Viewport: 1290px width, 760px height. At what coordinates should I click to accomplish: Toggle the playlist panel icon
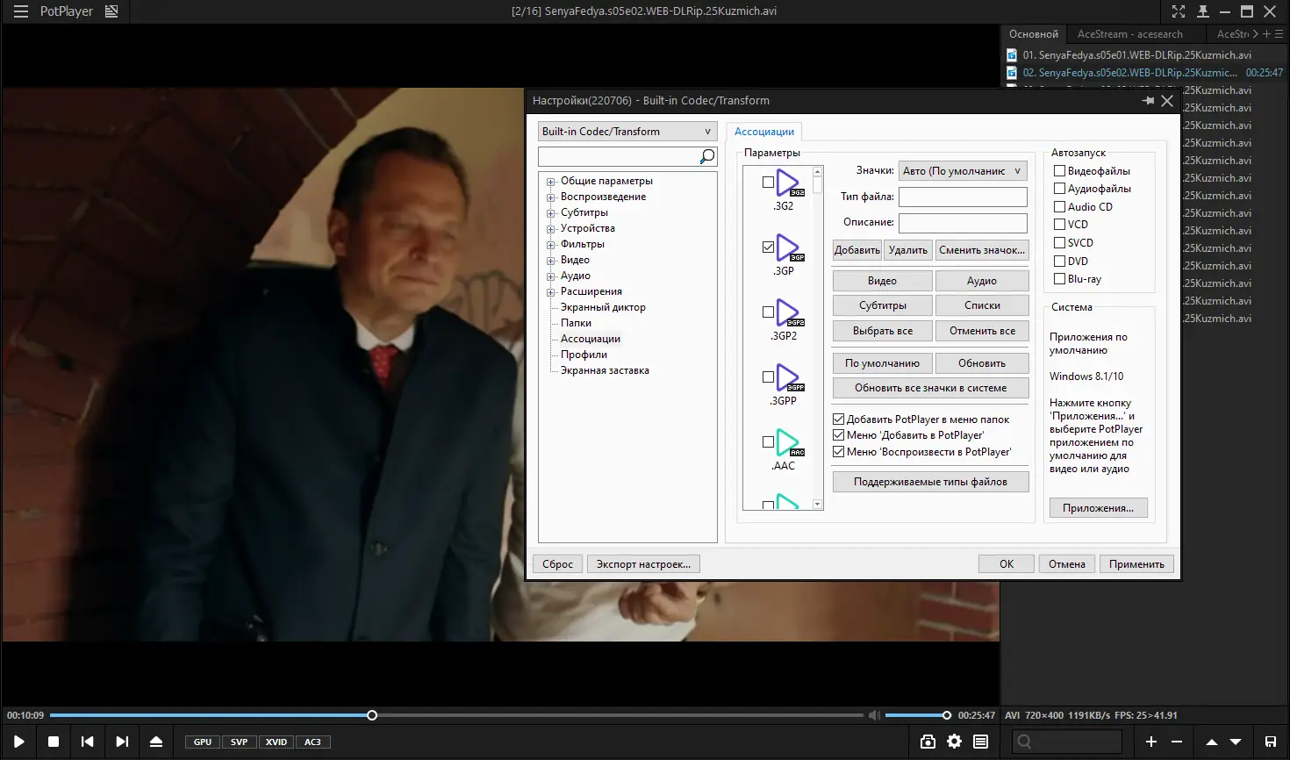(x=981, y=742)
